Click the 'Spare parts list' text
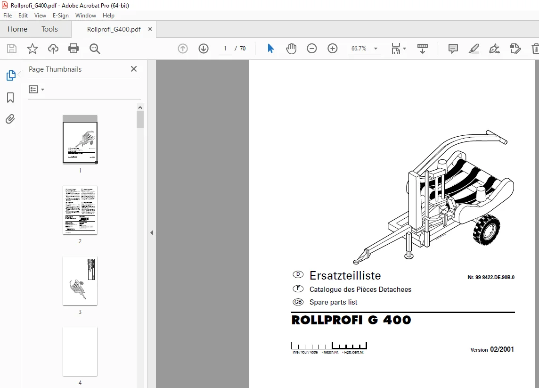 (333, 302)
